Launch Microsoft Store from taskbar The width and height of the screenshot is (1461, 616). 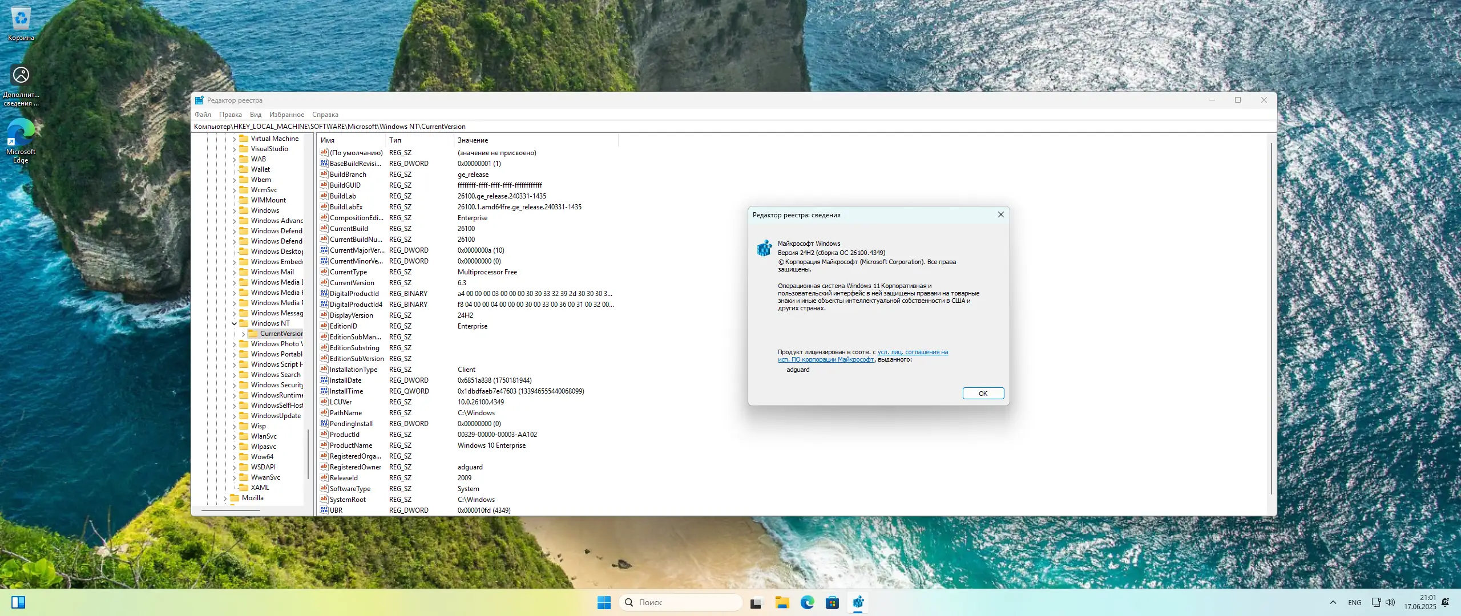[x=832, y=602]
